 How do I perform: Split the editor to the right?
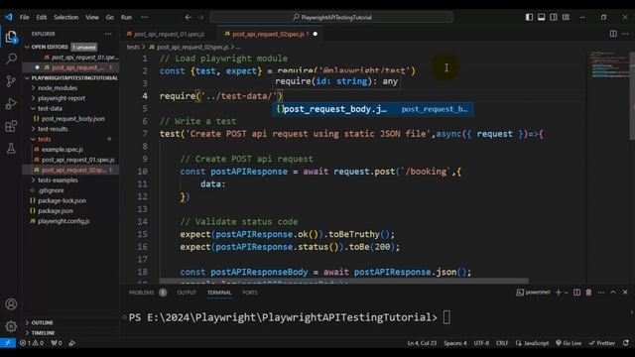[613, 34]
